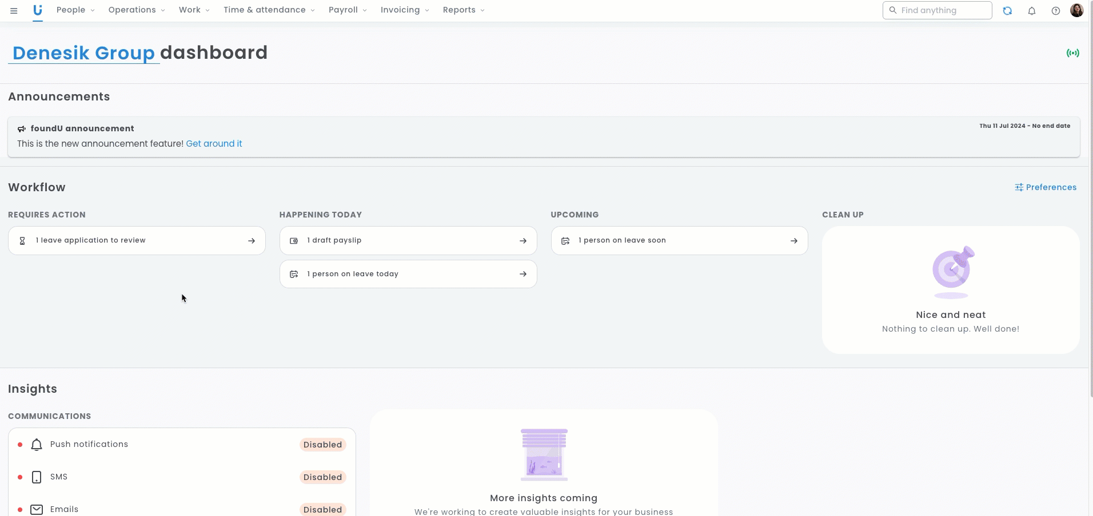The image size is (1093, 516).
Task: Click the foundU logo icon
Action: (38, 10)
